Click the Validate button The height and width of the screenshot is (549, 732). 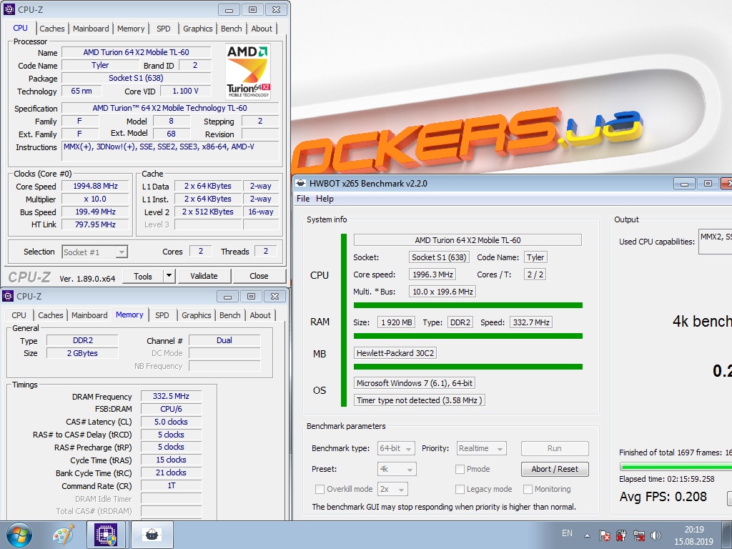(204, 276)
